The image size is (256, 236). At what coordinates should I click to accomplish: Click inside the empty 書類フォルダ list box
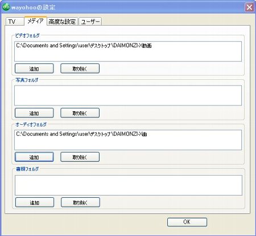(x=129, y=185)
